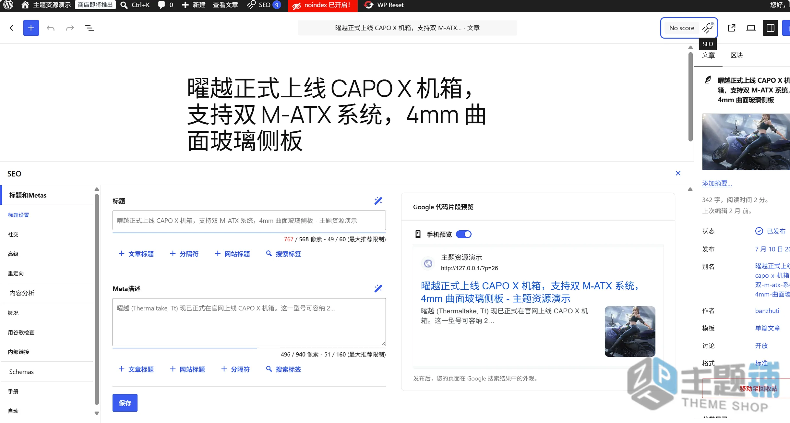This screenshot has width=790, height=423.
Task: Undo the last change
Action: pos(51,28)
